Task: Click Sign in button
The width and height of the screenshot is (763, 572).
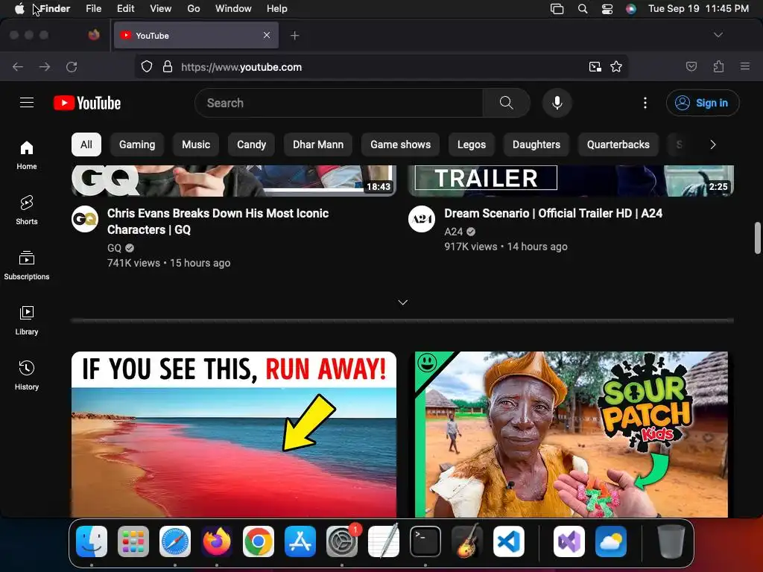Action: 703,103
